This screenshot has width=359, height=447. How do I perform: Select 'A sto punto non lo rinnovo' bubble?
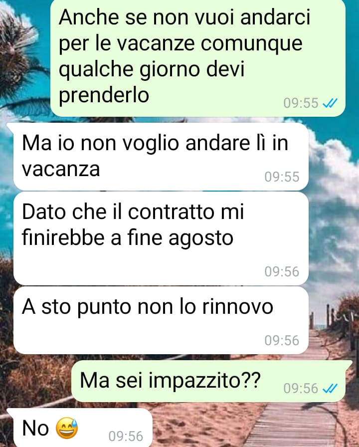click(x=161, y=320)
